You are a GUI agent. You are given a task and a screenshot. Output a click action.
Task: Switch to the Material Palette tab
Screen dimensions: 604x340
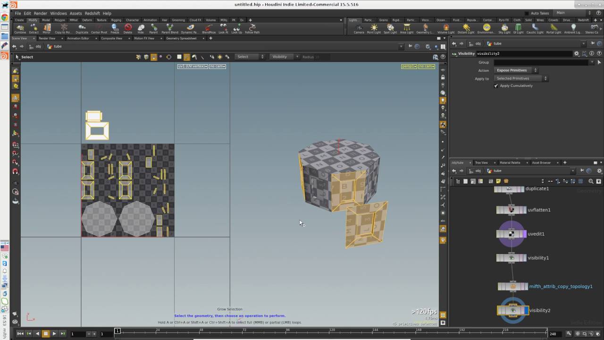[x=510, y=163]
